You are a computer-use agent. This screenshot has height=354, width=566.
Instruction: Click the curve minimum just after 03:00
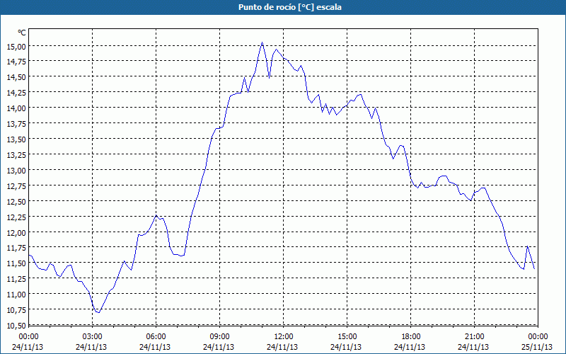point(98,312)
